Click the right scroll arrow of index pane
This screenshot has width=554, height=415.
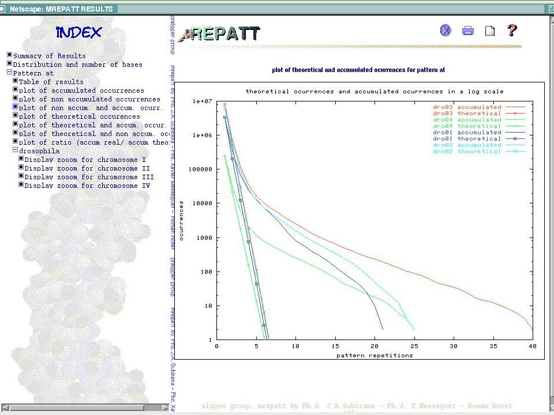point(166,408)
